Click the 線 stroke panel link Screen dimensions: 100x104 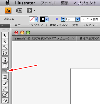pyautogui.click(x=57, y=19)
